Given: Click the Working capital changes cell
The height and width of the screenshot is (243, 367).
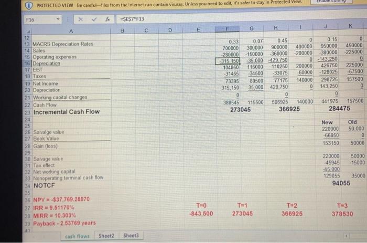Looking at the screenshot, I should [60, 97].
